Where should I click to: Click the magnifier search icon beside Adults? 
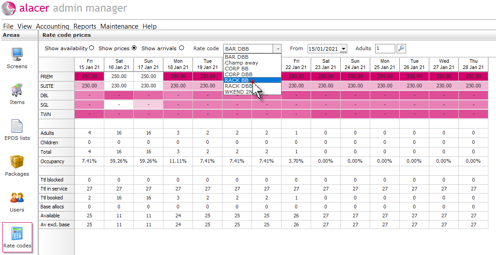pos(401,48)
